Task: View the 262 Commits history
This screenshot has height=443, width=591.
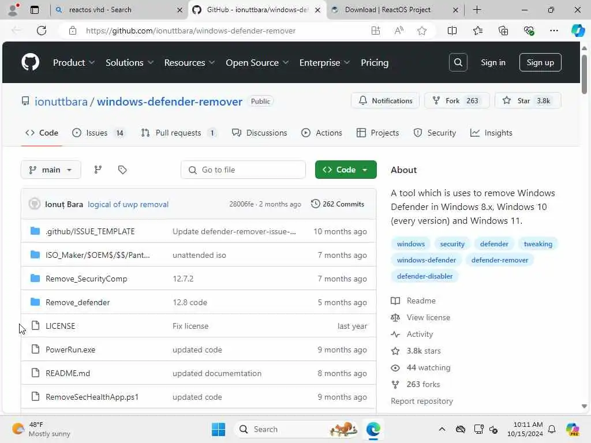Action: tap(338, 204)
